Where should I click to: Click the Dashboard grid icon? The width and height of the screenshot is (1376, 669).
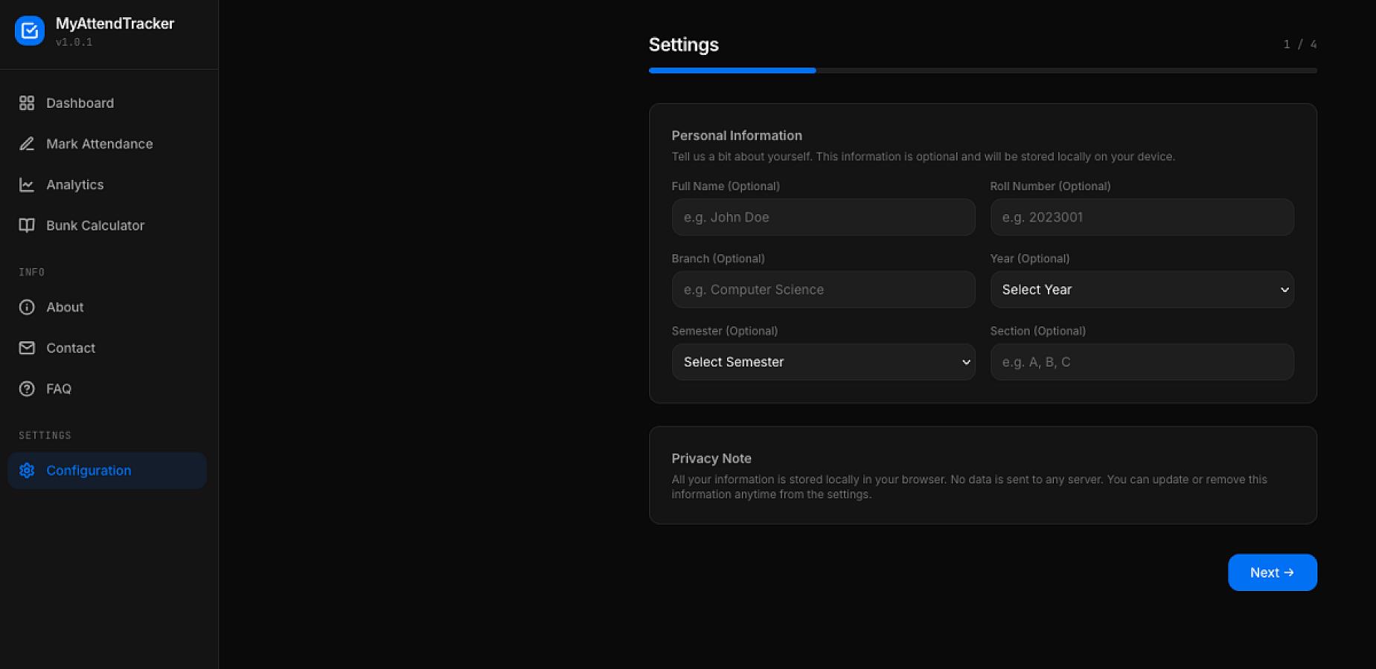click(27, 103)
